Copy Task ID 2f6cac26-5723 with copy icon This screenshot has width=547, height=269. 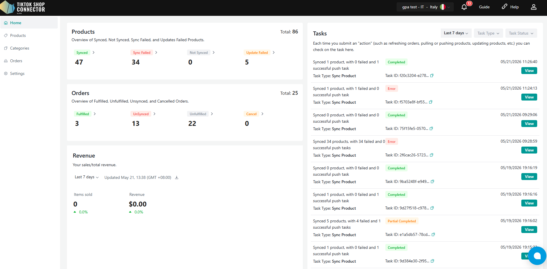[432, 155]
